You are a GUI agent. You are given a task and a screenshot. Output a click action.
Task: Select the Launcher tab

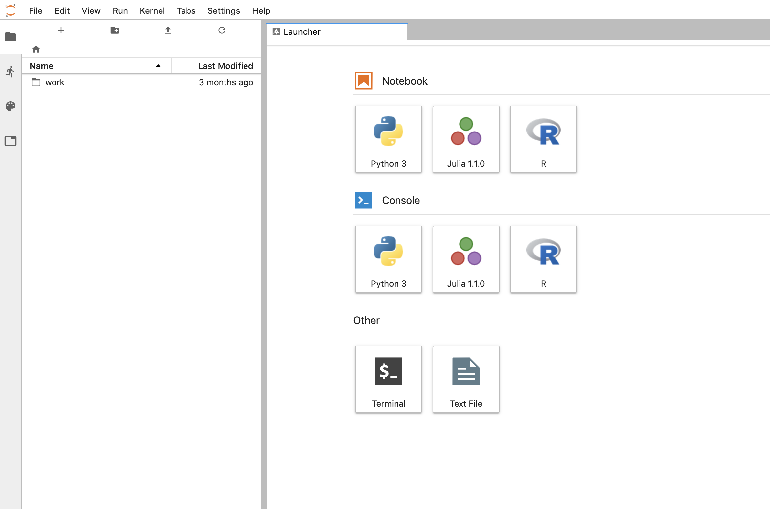[336, 32]
